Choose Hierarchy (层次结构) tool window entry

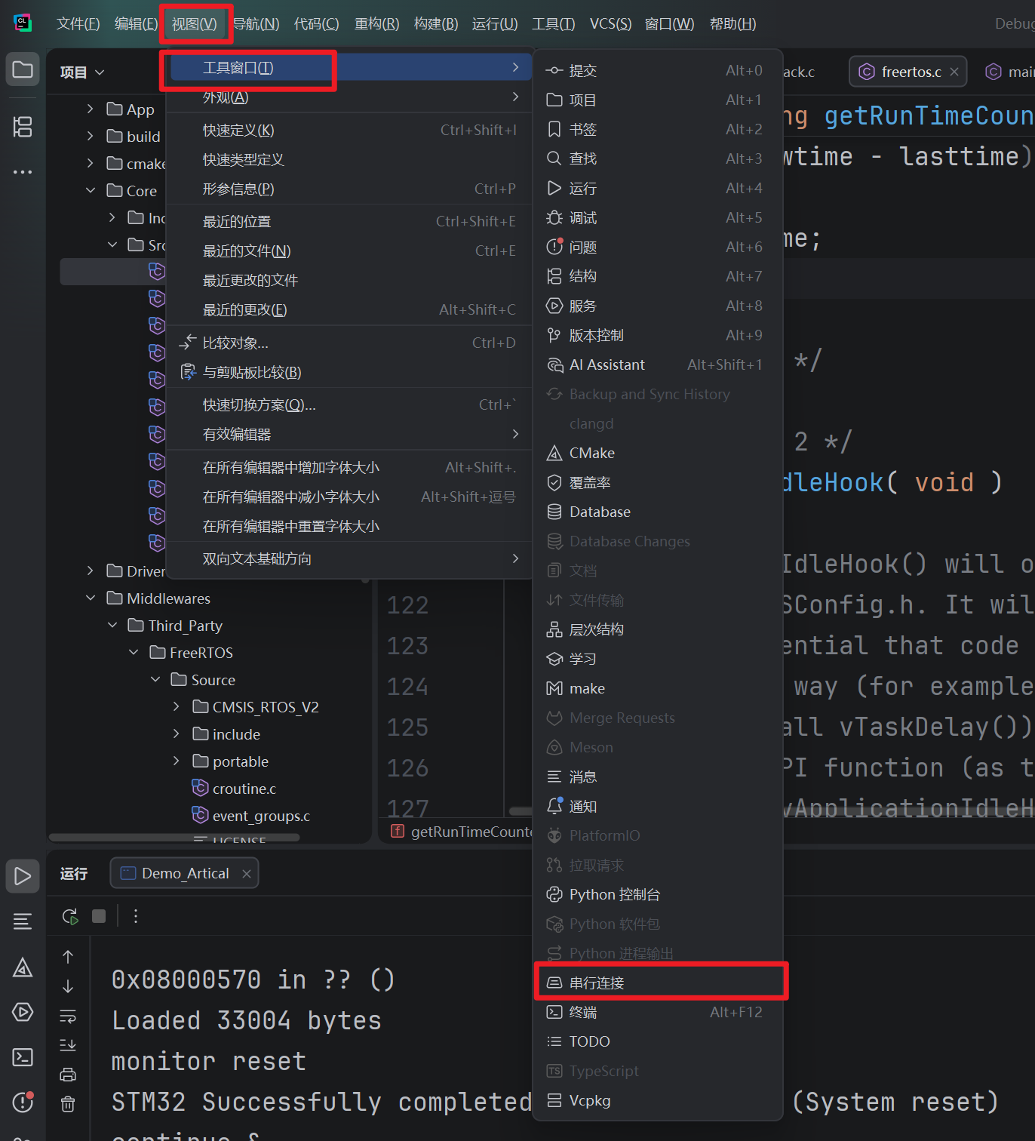tap(657, 629)
